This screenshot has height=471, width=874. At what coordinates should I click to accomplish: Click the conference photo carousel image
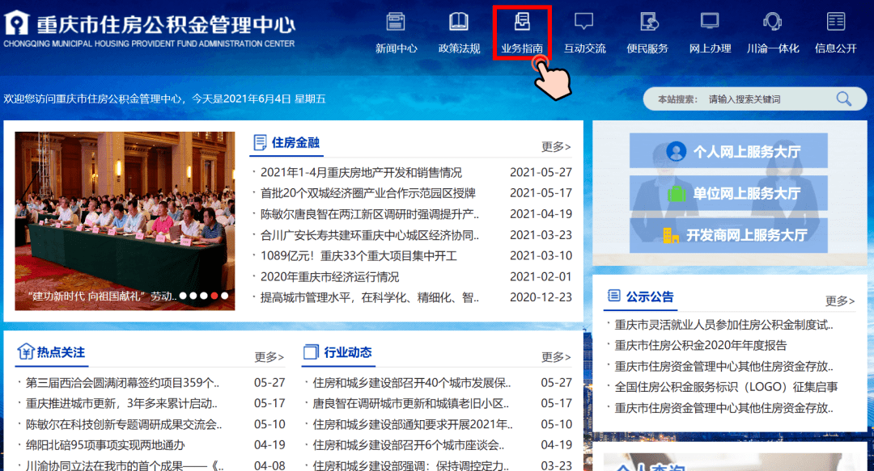(125, 210)
